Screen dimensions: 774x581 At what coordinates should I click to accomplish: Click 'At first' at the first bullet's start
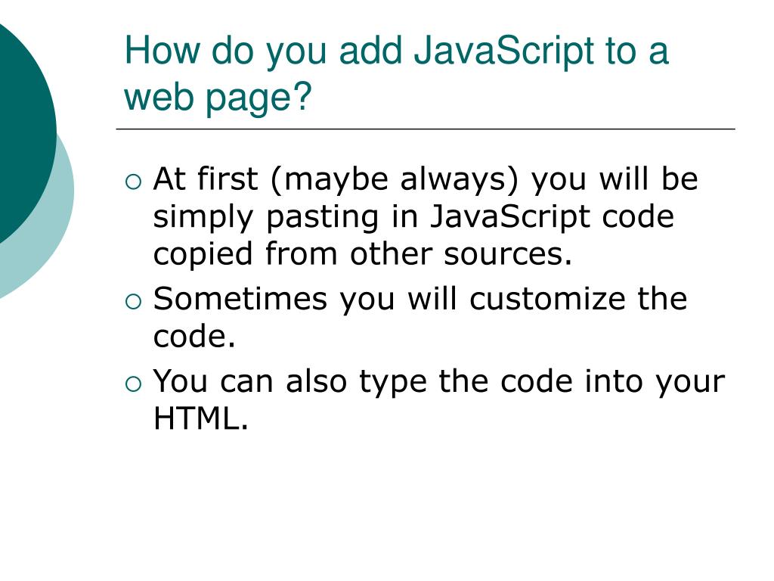pyautogui.click(x=206, y=179)
